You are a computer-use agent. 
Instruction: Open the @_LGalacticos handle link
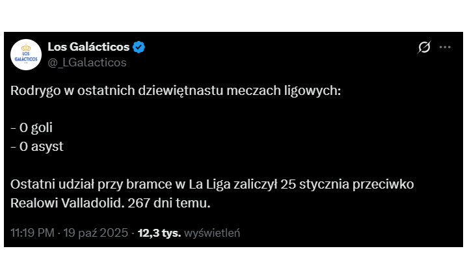(87, 62)
